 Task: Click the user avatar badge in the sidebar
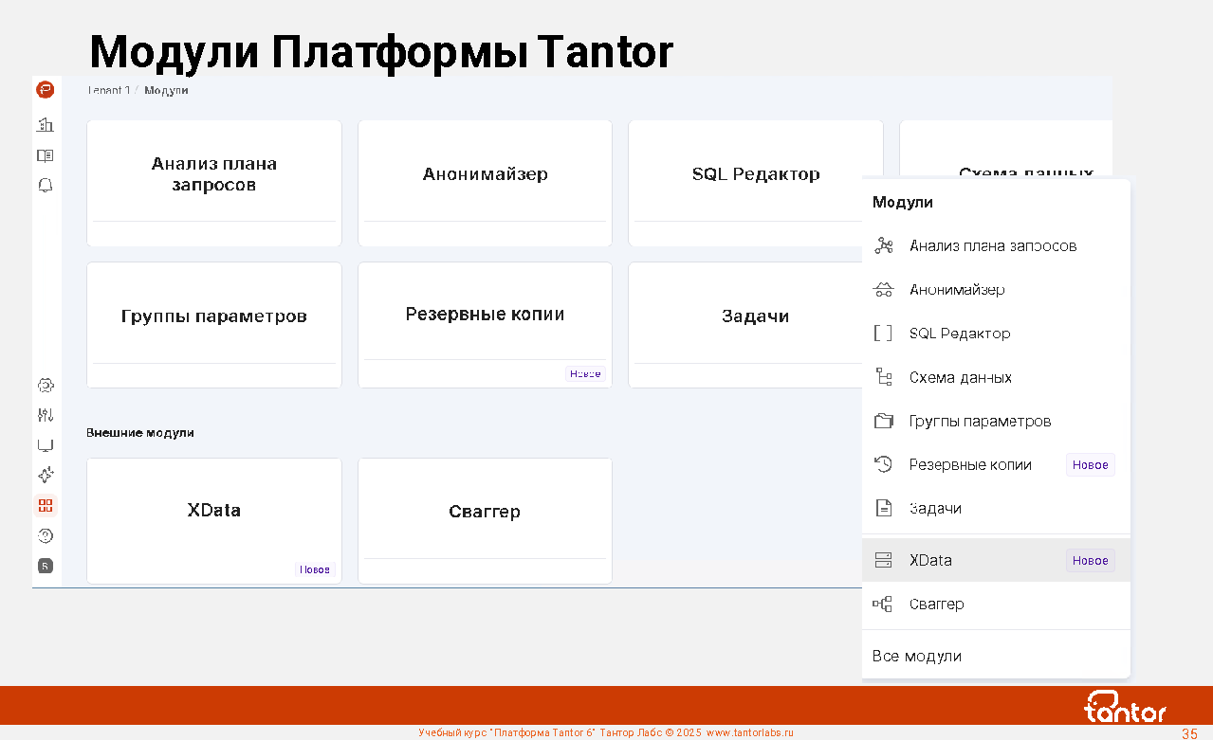point(45,566)
